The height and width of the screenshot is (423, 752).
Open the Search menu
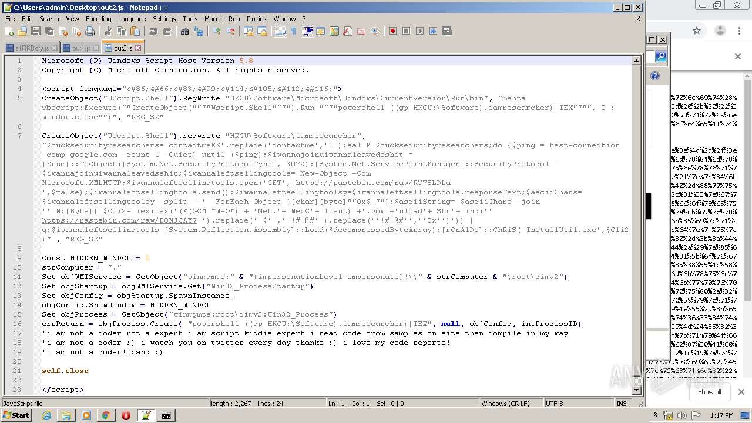pyautogui.click(x=49, y=19)
